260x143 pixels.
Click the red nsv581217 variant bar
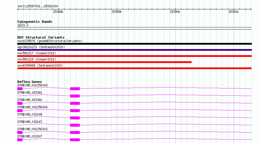[134, 56]
